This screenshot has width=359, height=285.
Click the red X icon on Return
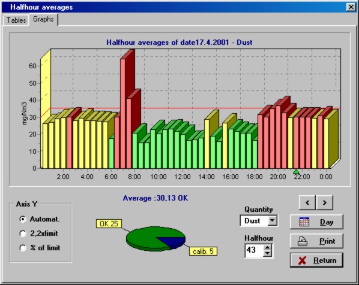coord(302,260)
